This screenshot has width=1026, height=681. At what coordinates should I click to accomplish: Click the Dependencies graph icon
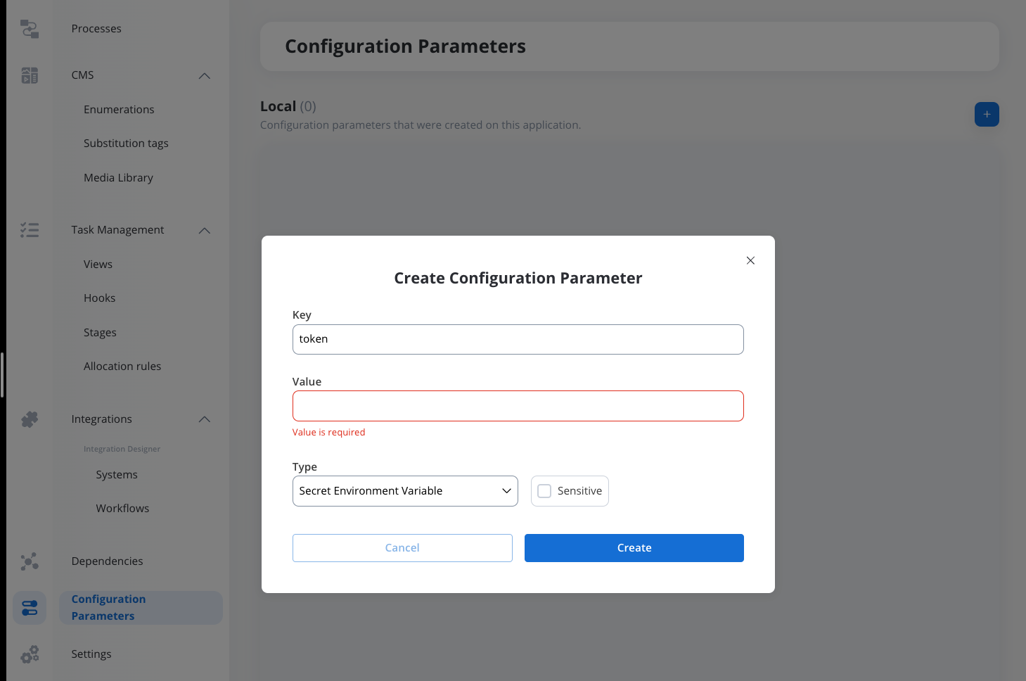[x=30, y=561]
